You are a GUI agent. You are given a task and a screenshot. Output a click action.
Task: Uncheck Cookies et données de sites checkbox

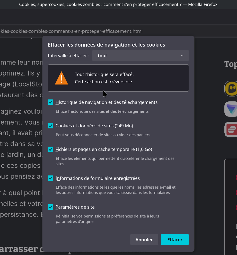pyautogui.click(x=50, y=126)
